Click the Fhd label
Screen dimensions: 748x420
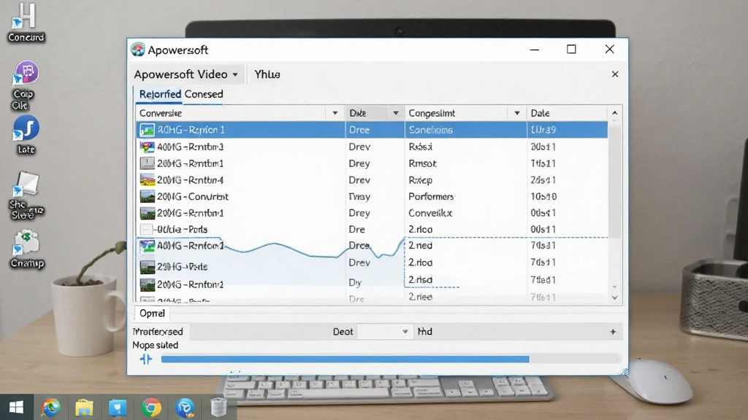coord(424,332)
